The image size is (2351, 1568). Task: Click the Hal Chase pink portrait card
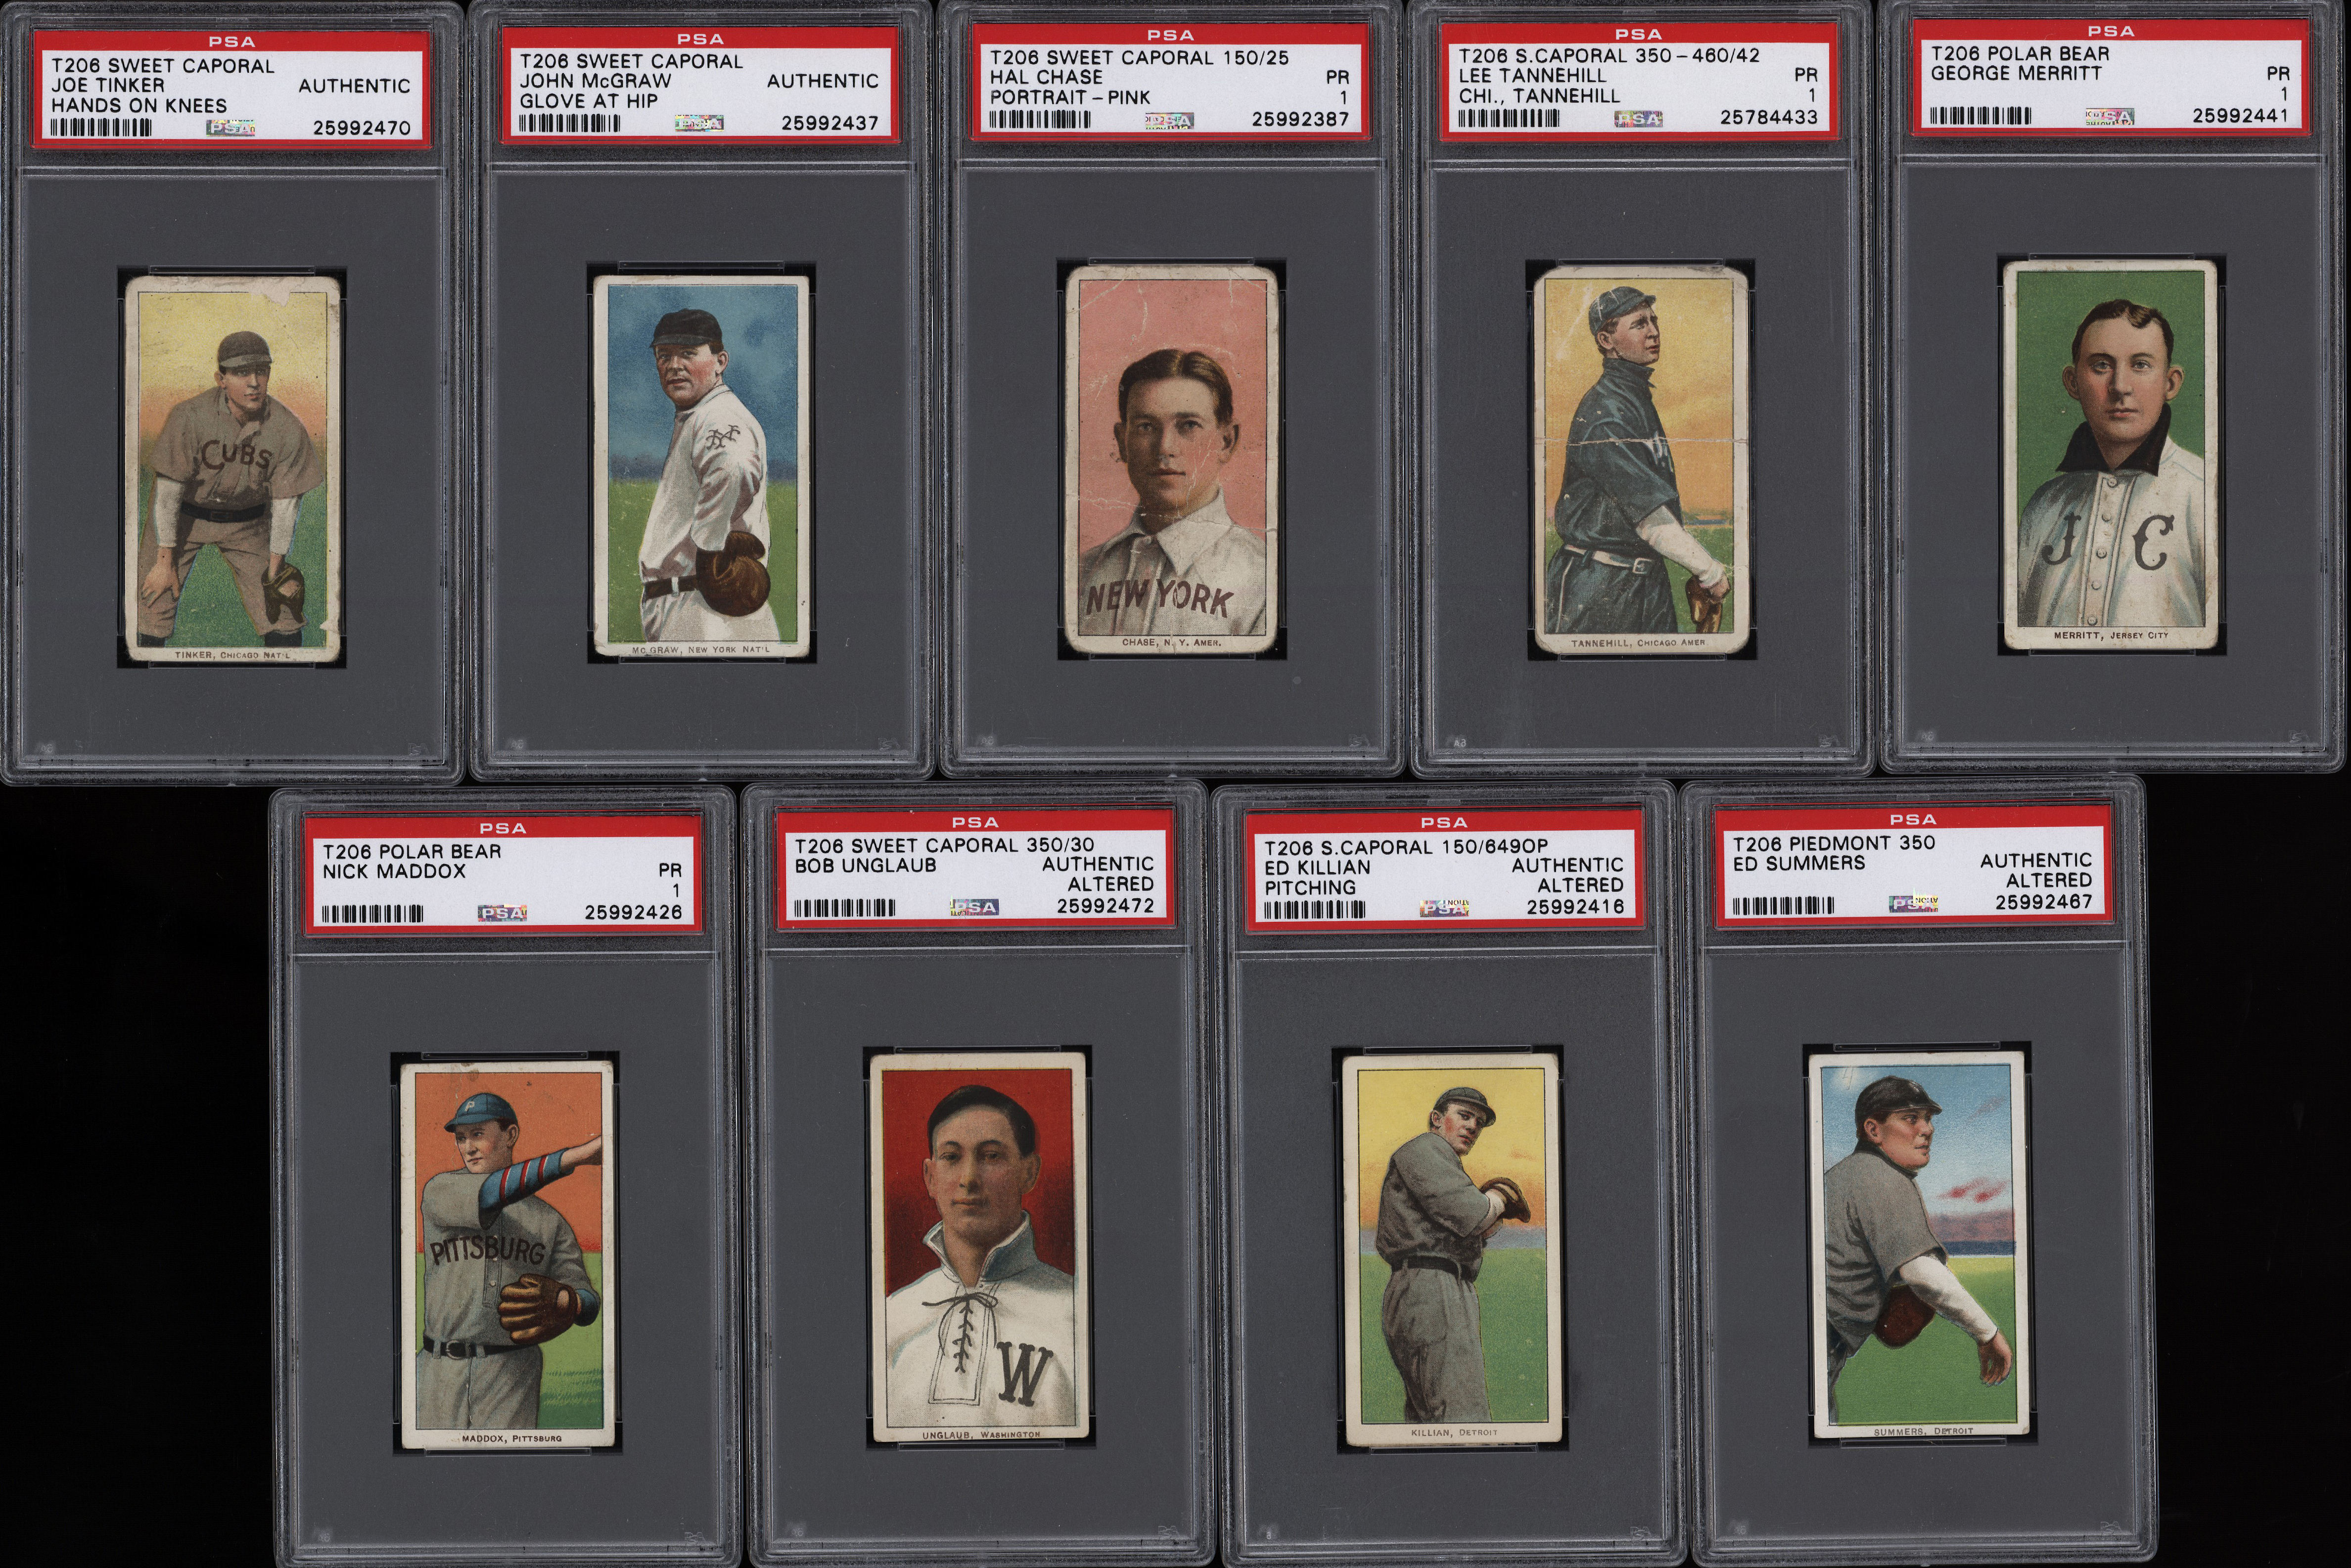pos(1171,459)
